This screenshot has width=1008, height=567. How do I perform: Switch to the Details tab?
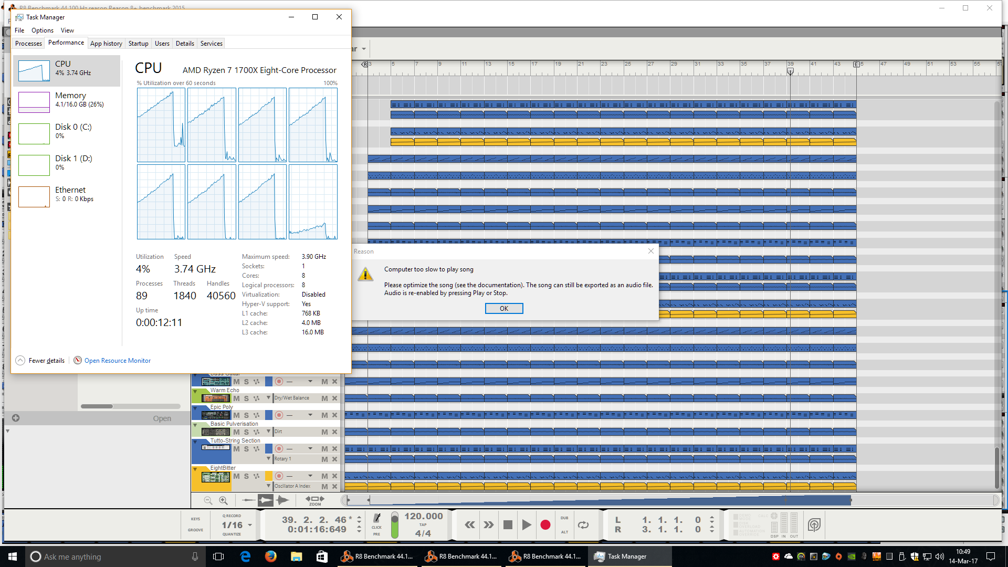point(185,44)
